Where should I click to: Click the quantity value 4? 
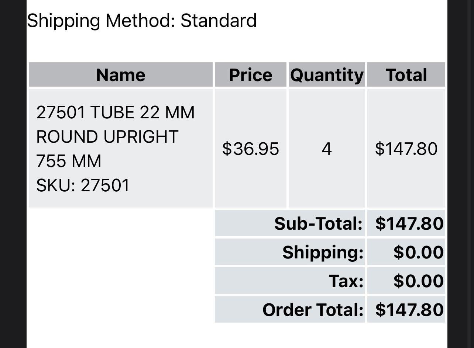click(327, 149)
